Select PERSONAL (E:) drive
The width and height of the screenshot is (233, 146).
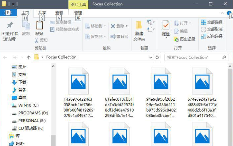pos(29,121)
